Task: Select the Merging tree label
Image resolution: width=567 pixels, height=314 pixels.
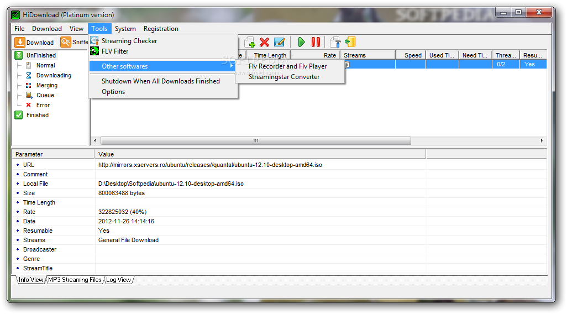Action: pyautogui.click(x=46, y=85)
